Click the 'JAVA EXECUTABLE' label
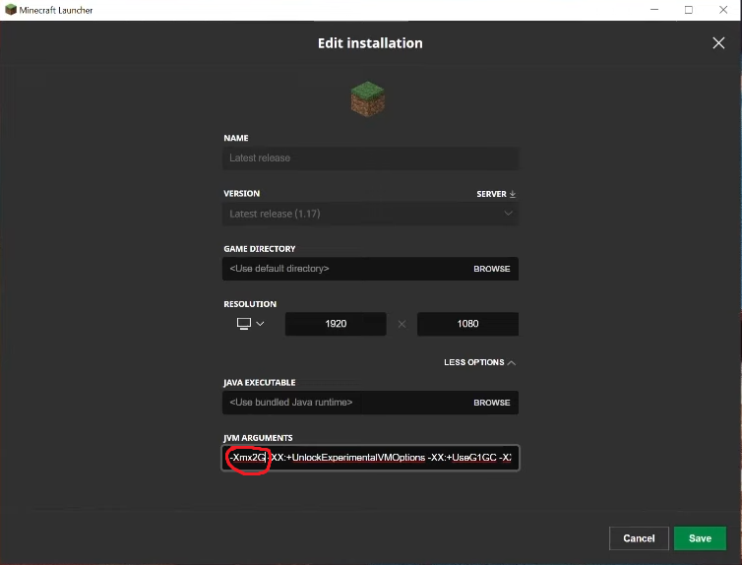 point(260,382)
